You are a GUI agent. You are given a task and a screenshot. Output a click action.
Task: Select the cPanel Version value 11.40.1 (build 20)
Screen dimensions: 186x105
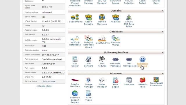point(51,21)
